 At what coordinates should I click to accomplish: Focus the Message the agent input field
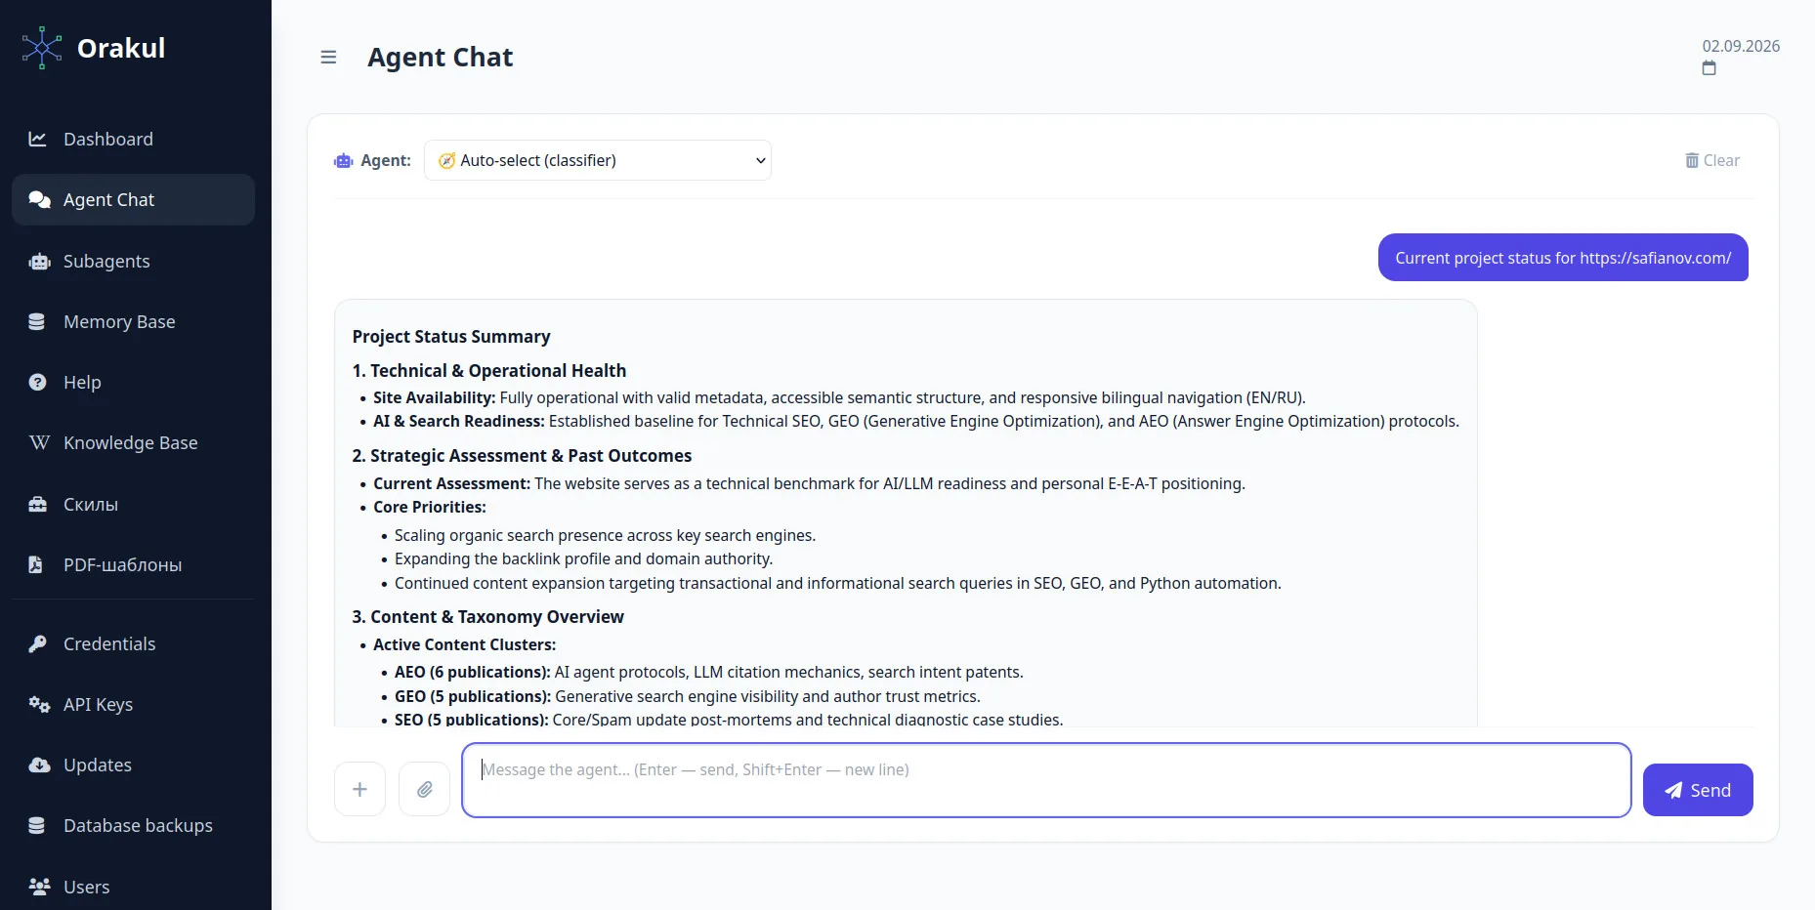[1046, 780]
